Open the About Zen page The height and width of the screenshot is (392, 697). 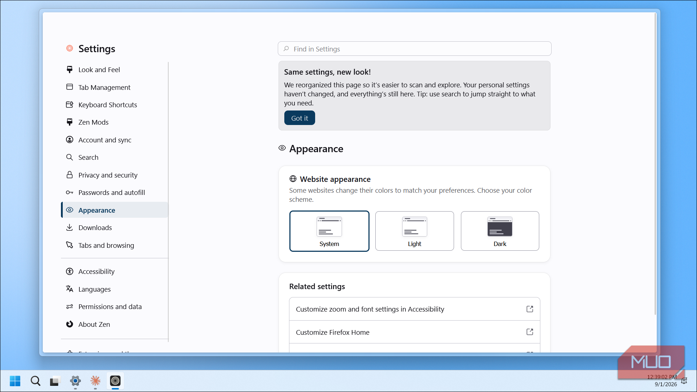(x=115, y=324)
